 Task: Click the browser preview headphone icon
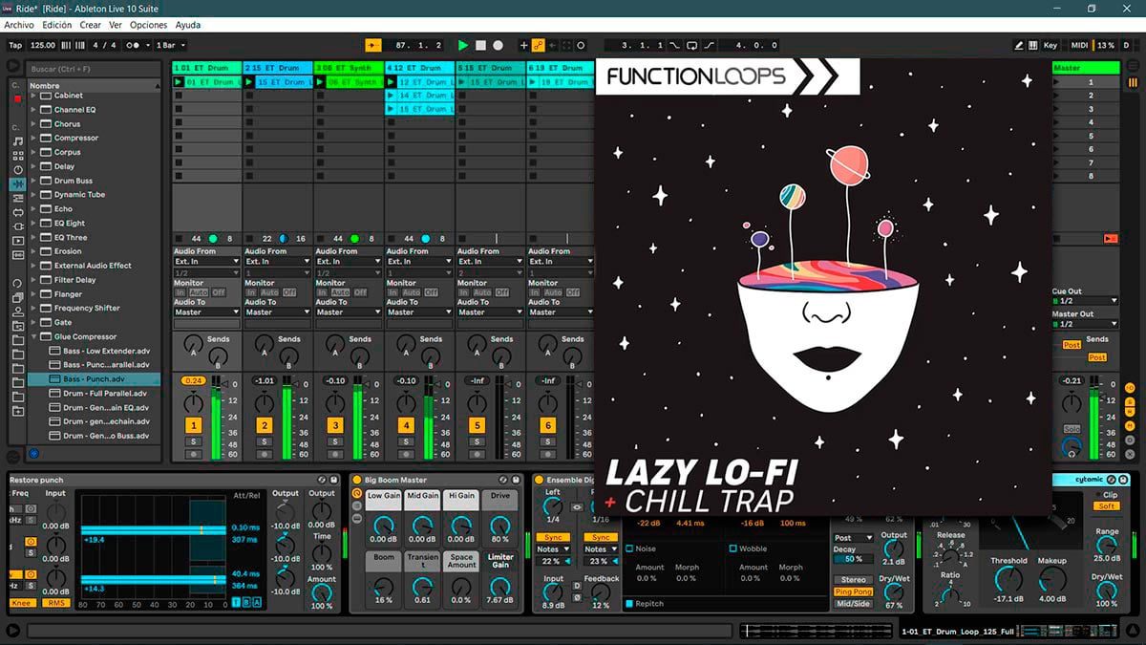click(34, 454)
